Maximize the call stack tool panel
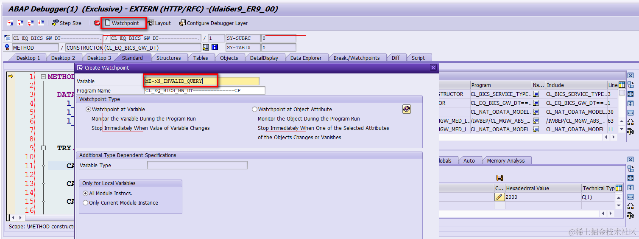Screen dimensions: 639x239 click(631, 94)
